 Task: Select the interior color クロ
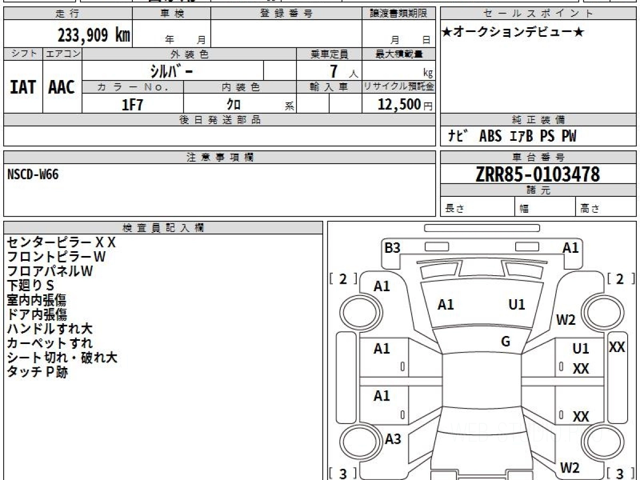(x=234, y=105)
